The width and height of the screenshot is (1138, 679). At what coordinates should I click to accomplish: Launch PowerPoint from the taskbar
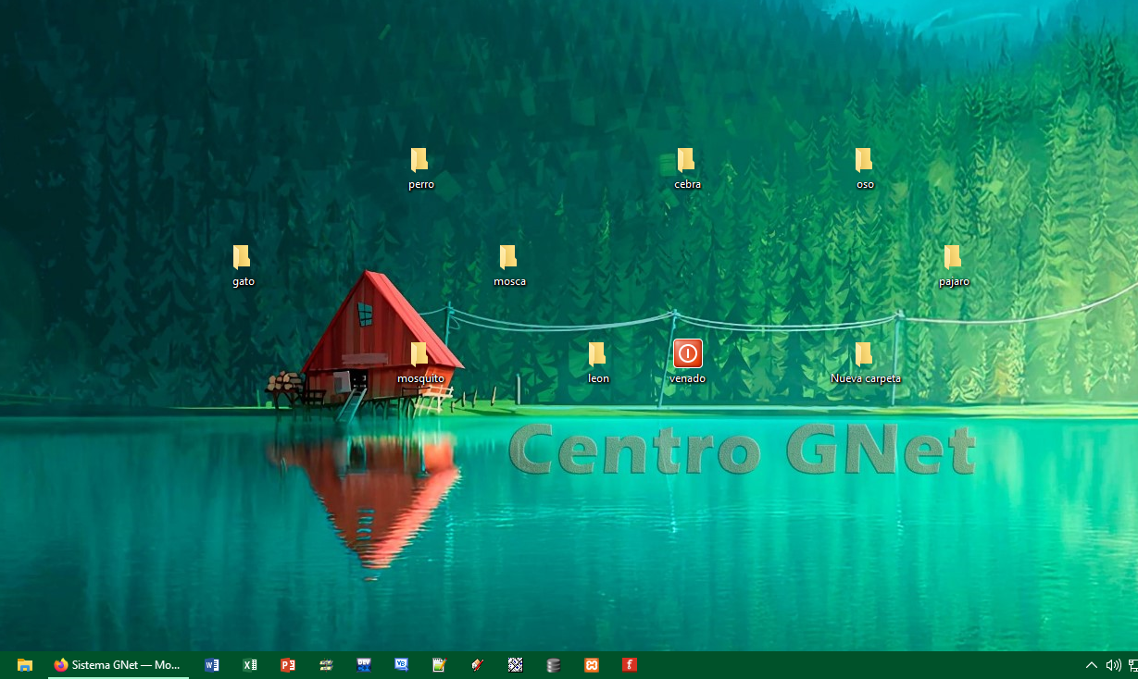(x=288, y=665)
